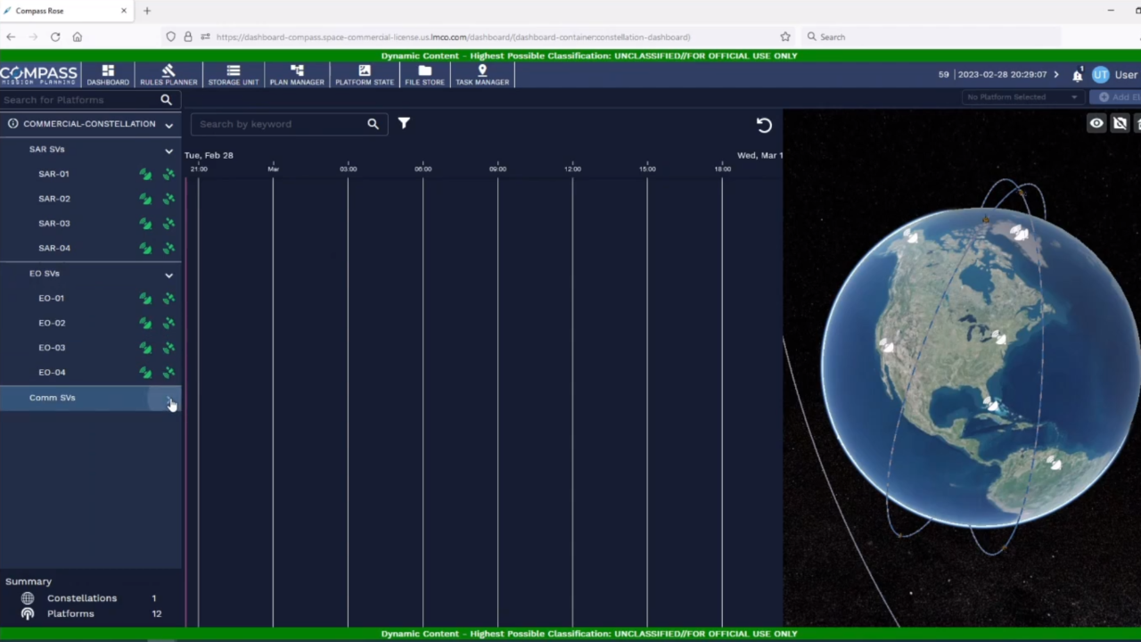Screen dimensions: 1141x642
Task: Switch to the Dashboard tab
Action: click(x=108, y=75)
